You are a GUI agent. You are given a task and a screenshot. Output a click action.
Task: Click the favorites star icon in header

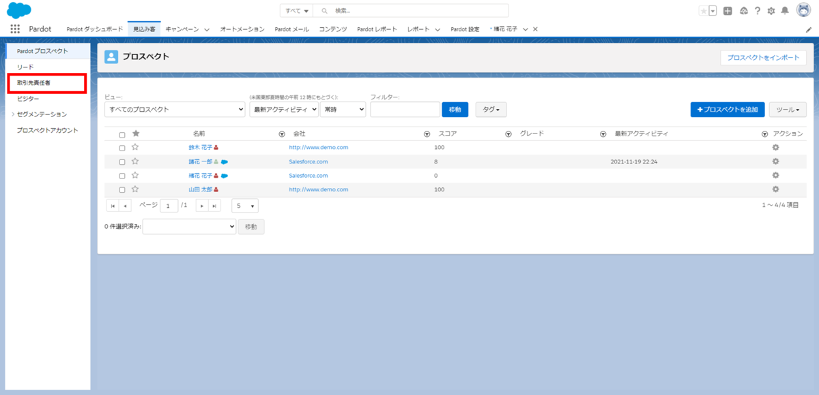click(x=703, y=11)
